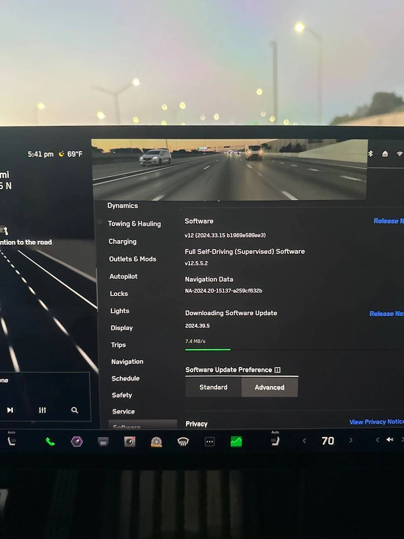This screenshot has height=539, width=404.
Task: Decrease volume with left chevron
Action: click(x=377, y=440)
